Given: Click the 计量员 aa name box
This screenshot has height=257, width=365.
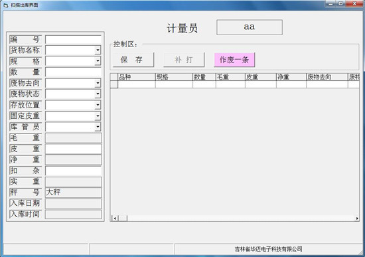Looking at the screenshot, I should pyautogui.click(x=250, y=27).
